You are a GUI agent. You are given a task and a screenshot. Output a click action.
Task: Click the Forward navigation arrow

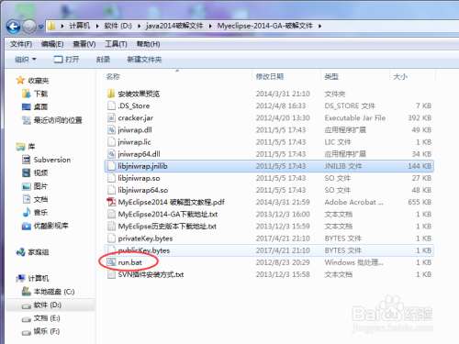(29, 27)
